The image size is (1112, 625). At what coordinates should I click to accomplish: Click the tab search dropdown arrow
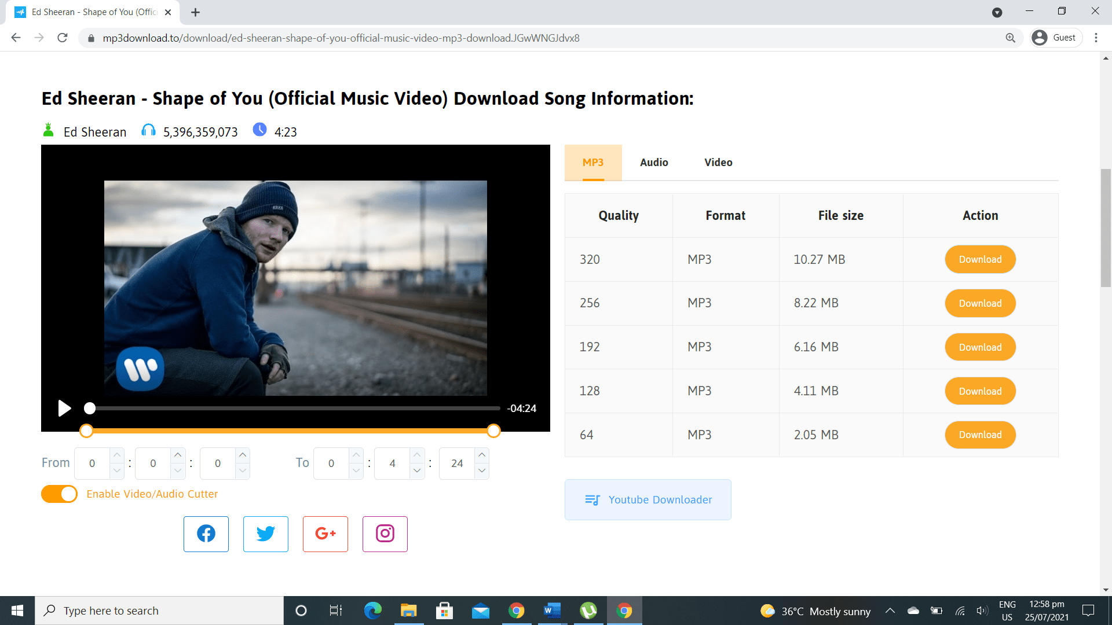(997, 12)
